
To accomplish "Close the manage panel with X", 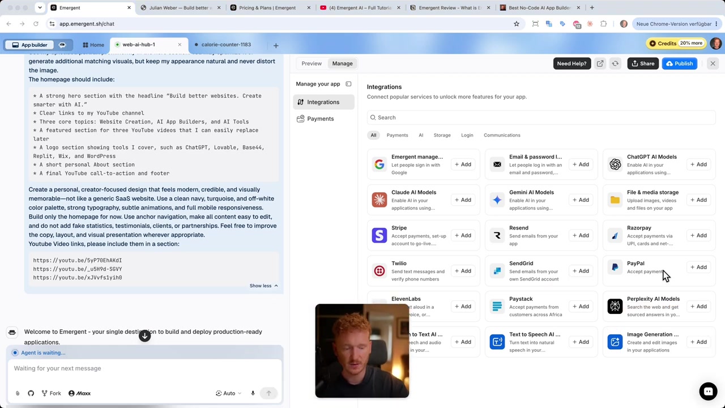I will (713, 63).
